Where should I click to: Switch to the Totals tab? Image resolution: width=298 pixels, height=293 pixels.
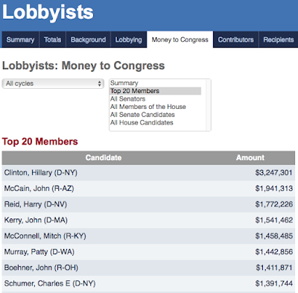[52, 40]
